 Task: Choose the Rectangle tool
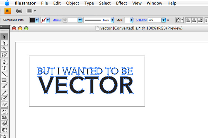tap(4, 80)
